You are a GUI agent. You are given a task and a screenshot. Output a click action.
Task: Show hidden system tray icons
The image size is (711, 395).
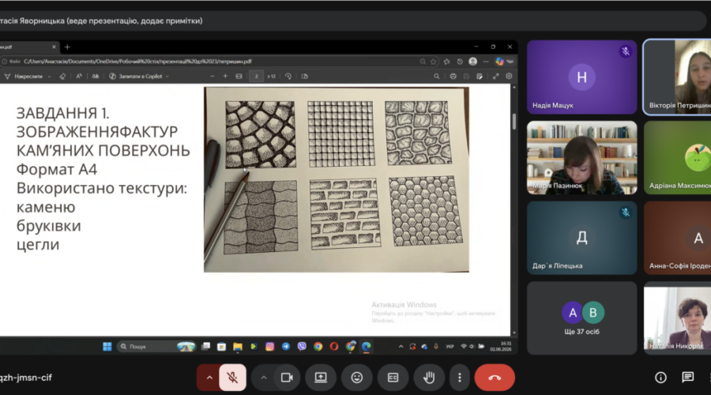click(x=401, y=347)
